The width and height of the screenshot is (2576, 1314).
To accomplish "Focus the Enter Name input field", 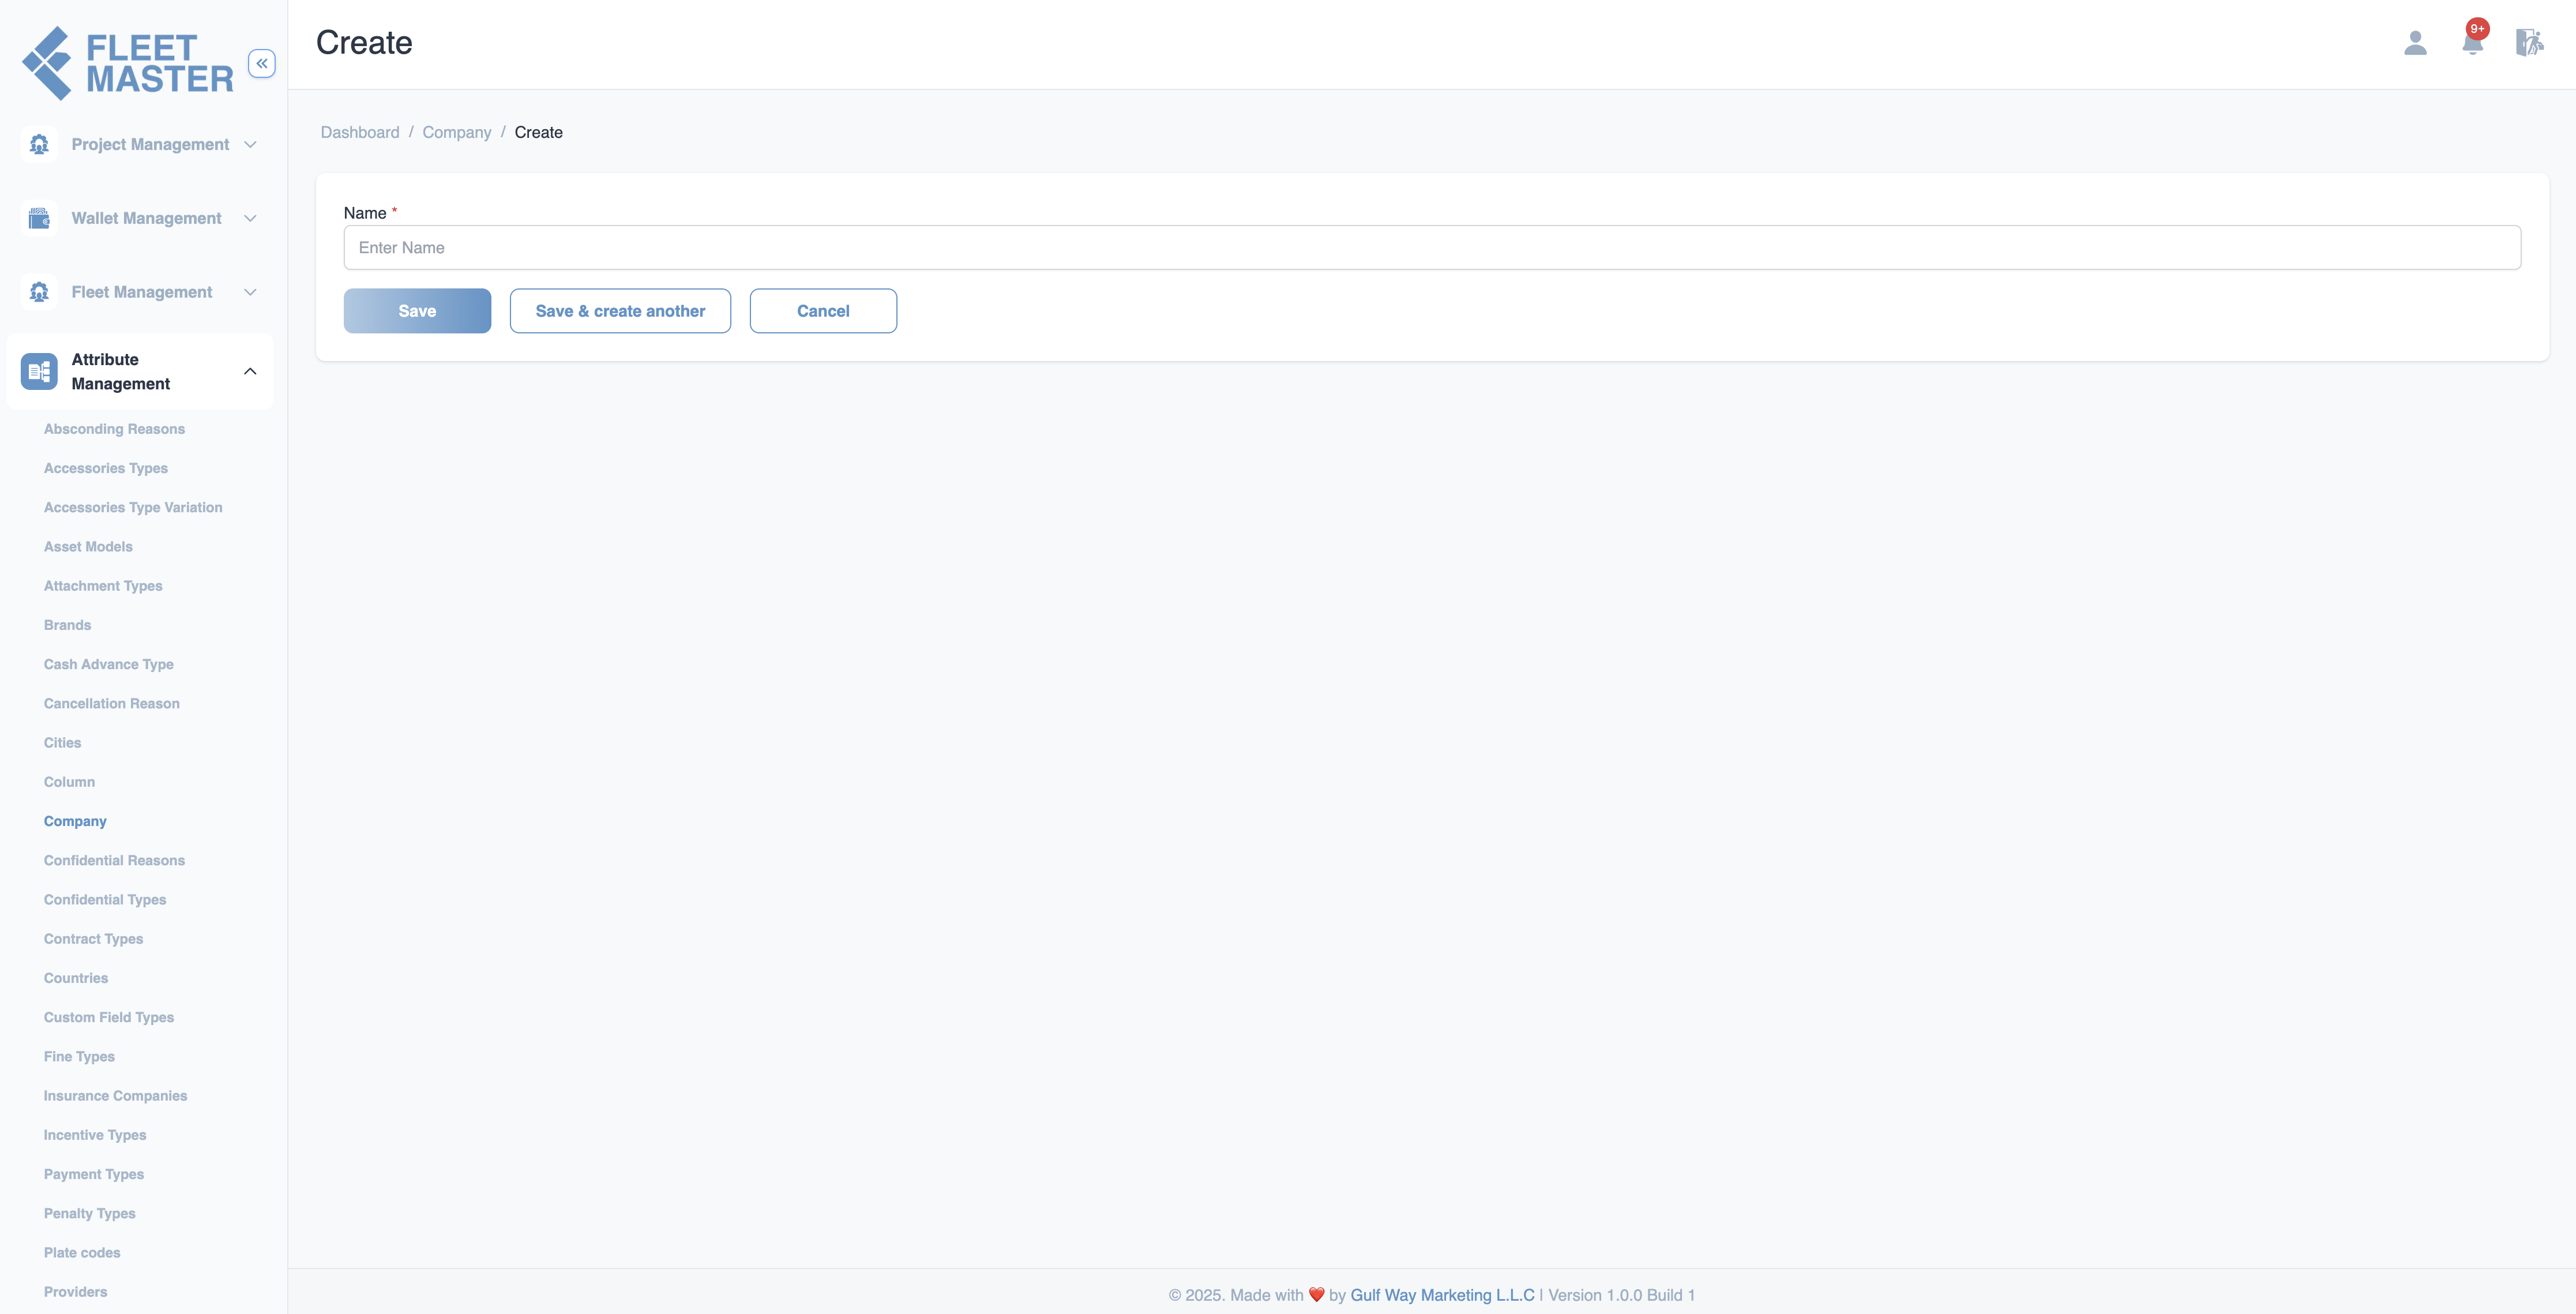I will 1432,247.
